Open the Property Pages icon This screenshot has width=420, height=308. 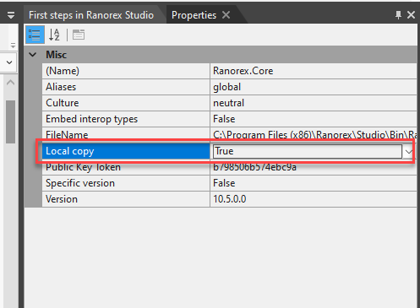79,35
